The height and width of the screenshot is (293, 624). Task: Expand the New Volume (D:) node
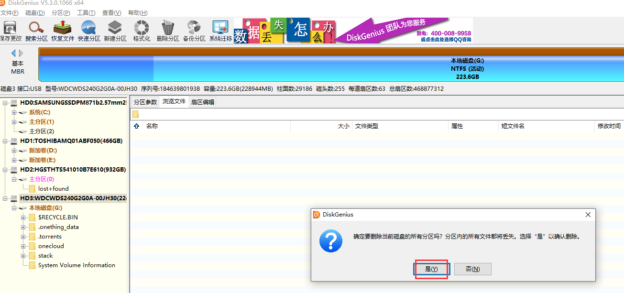click(14, 151)
